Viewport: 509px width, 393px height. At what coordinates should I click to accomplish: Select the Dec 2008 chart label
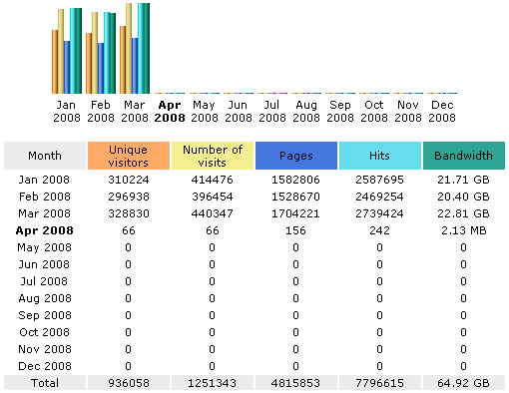click(442, 111)
